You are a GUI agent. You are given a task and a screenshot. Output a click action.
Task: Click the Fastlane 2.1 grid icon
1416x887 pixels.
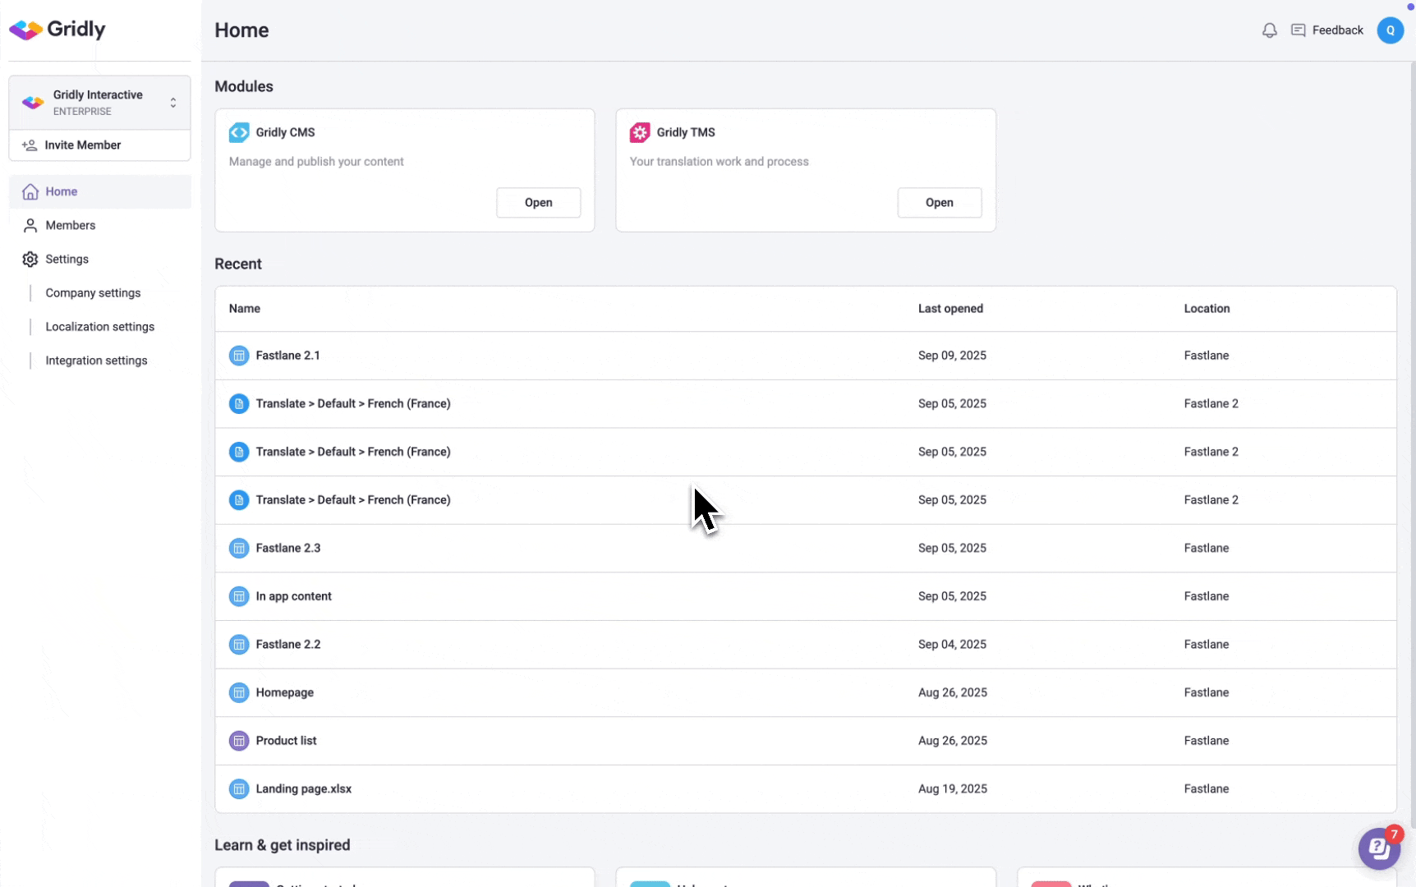click(x=239, y=356)
